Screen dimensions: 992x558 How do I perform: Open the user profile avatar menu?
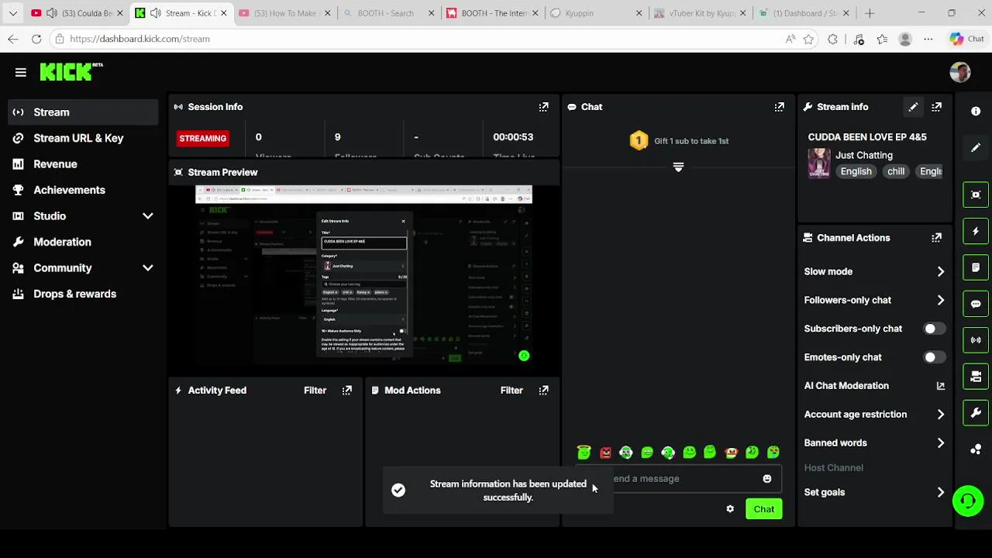tap(960, 72)
